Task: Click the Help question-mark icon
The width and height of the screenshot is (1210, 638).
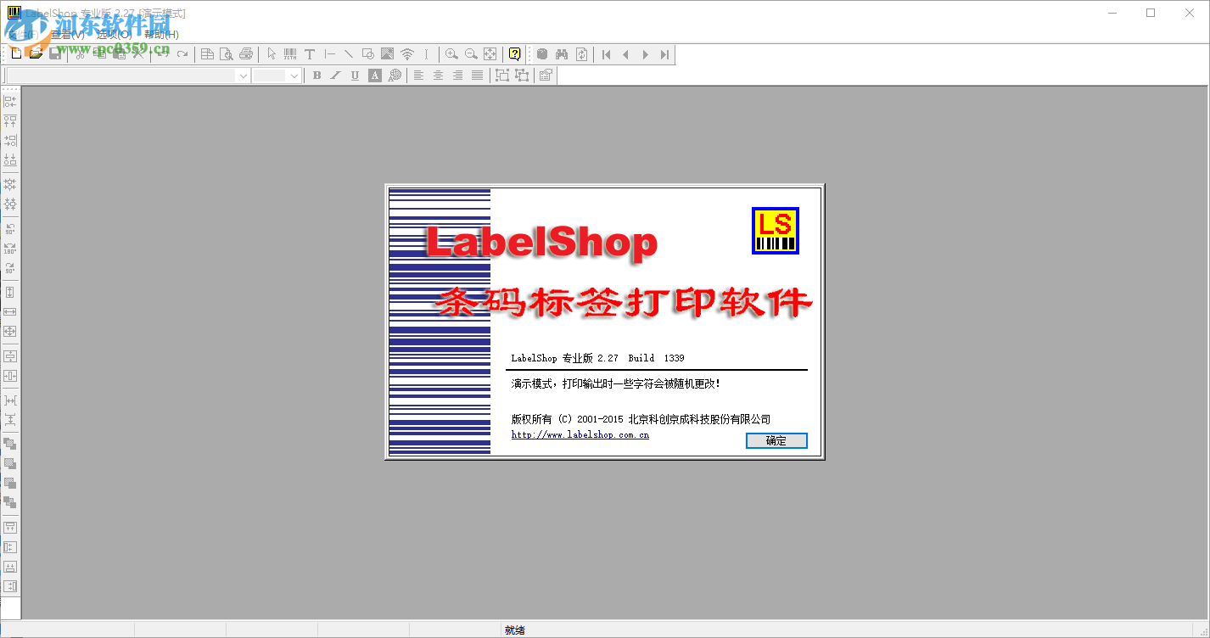Action: [514, 53]
